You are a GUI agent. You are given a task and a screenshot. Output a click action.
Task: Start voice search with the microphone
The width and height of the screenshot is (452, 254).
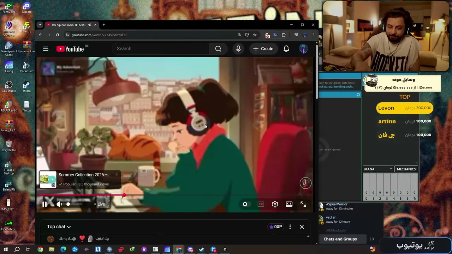pos(238,49)
